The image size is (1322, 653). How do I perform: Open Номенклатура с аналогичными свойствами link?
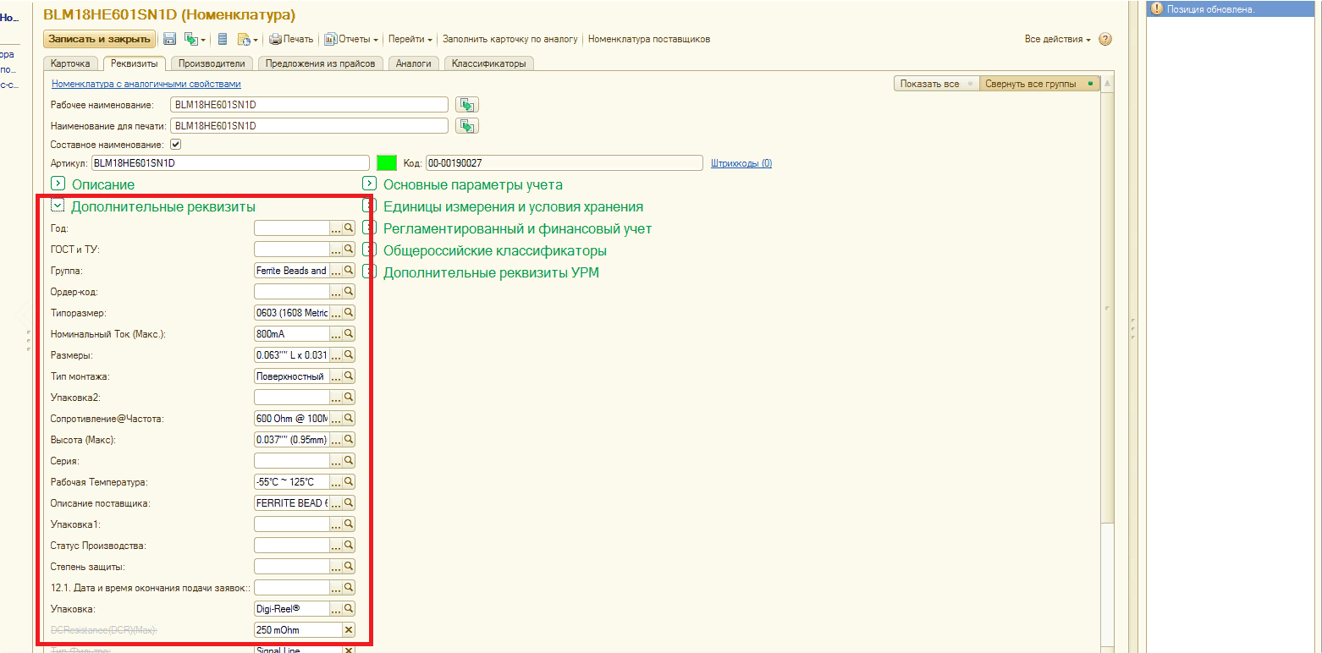pos(146,84)
